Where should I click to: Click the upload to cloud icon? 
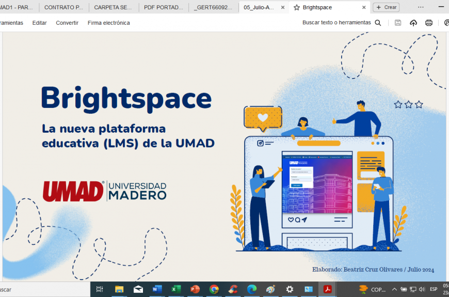[x=413, y=23]
